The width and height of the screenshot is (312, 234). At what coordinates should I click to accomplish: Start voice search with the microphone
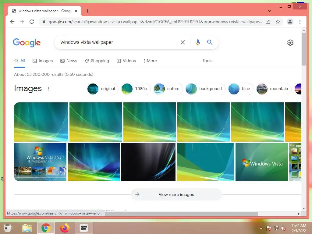point(197,42)
